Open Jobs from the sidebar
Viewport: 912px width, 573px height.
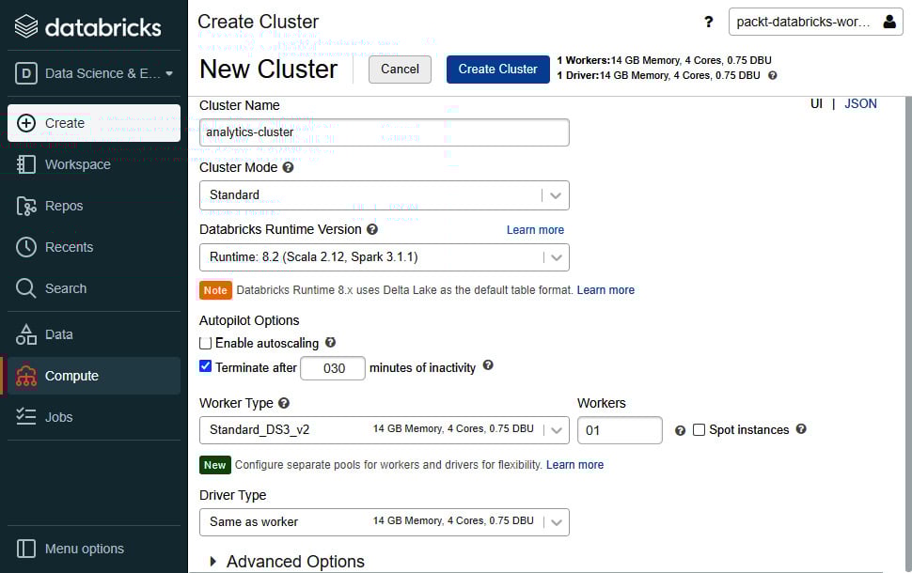pyautogui.click(x=94, y=417)
